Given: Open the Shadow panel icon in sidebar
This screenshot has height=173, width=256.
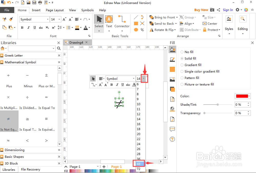Looking at the screenshot, I should pos(172,89).
